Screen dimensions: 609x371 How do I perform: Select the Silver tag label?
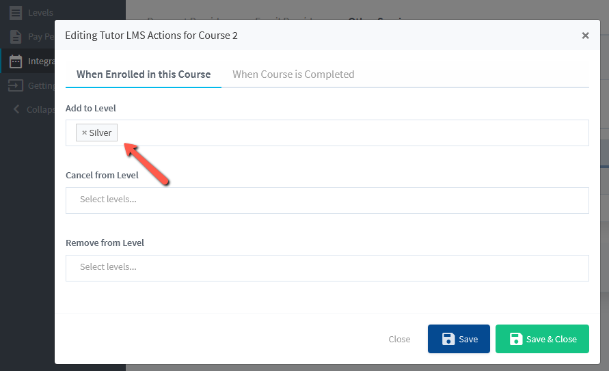[x=100, y=133]
